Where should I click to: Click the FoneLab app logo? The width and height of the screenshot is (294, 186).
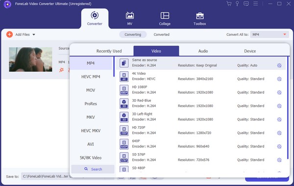tap(7, 4)
